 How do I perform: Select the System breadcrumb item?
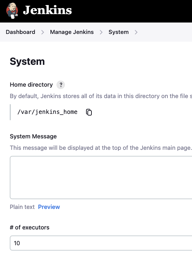click(118, 32)
